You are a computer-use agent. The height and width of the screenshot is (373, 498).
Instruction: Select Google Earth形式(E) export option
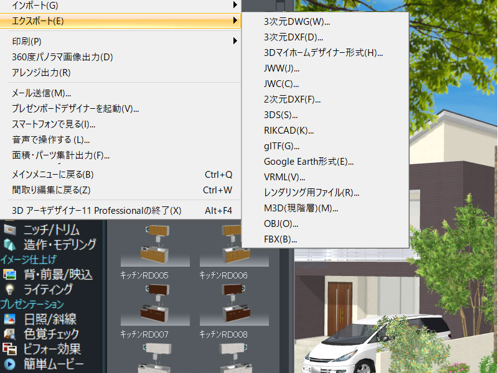coord(308,162)
